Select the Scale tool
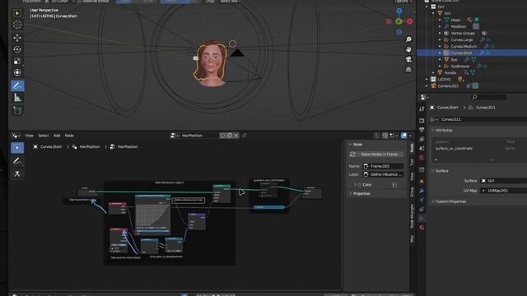Image resolution: width=527 pixels, height=296 pixels. point(17,61)
